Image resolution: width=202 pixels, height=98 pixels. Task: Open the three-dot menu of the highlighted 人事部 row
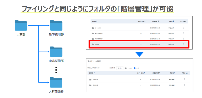click(183, 44)
